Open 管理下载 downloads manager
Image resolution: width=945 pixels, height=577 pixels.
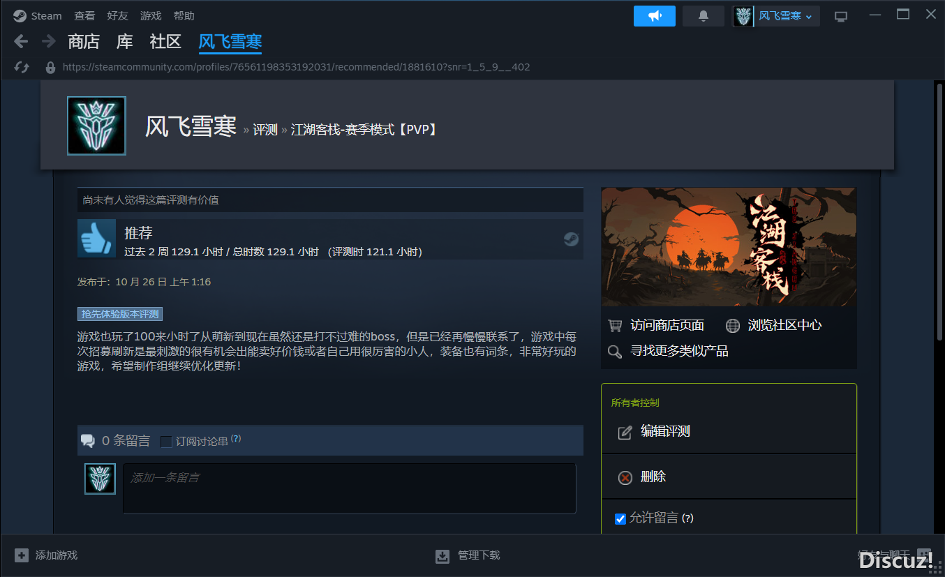479,555
